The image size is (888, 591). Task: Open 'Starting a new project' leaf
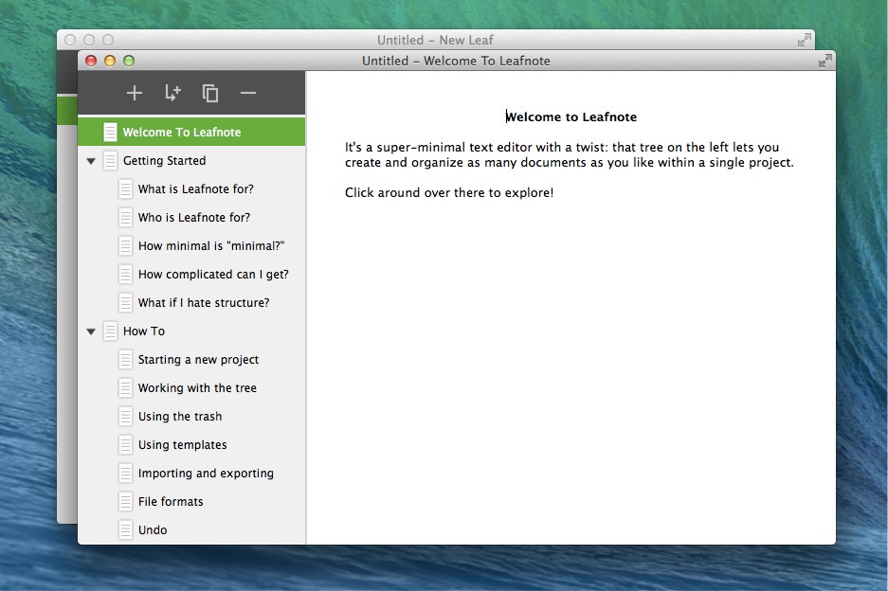pos(191,360)
